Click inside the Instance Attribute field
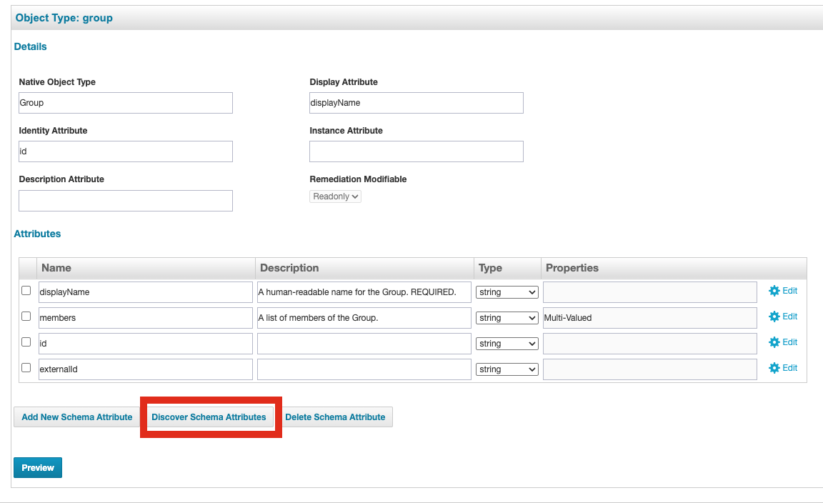Image resolution: width=823 pixels, height=503 pixels. pos(416,151)
